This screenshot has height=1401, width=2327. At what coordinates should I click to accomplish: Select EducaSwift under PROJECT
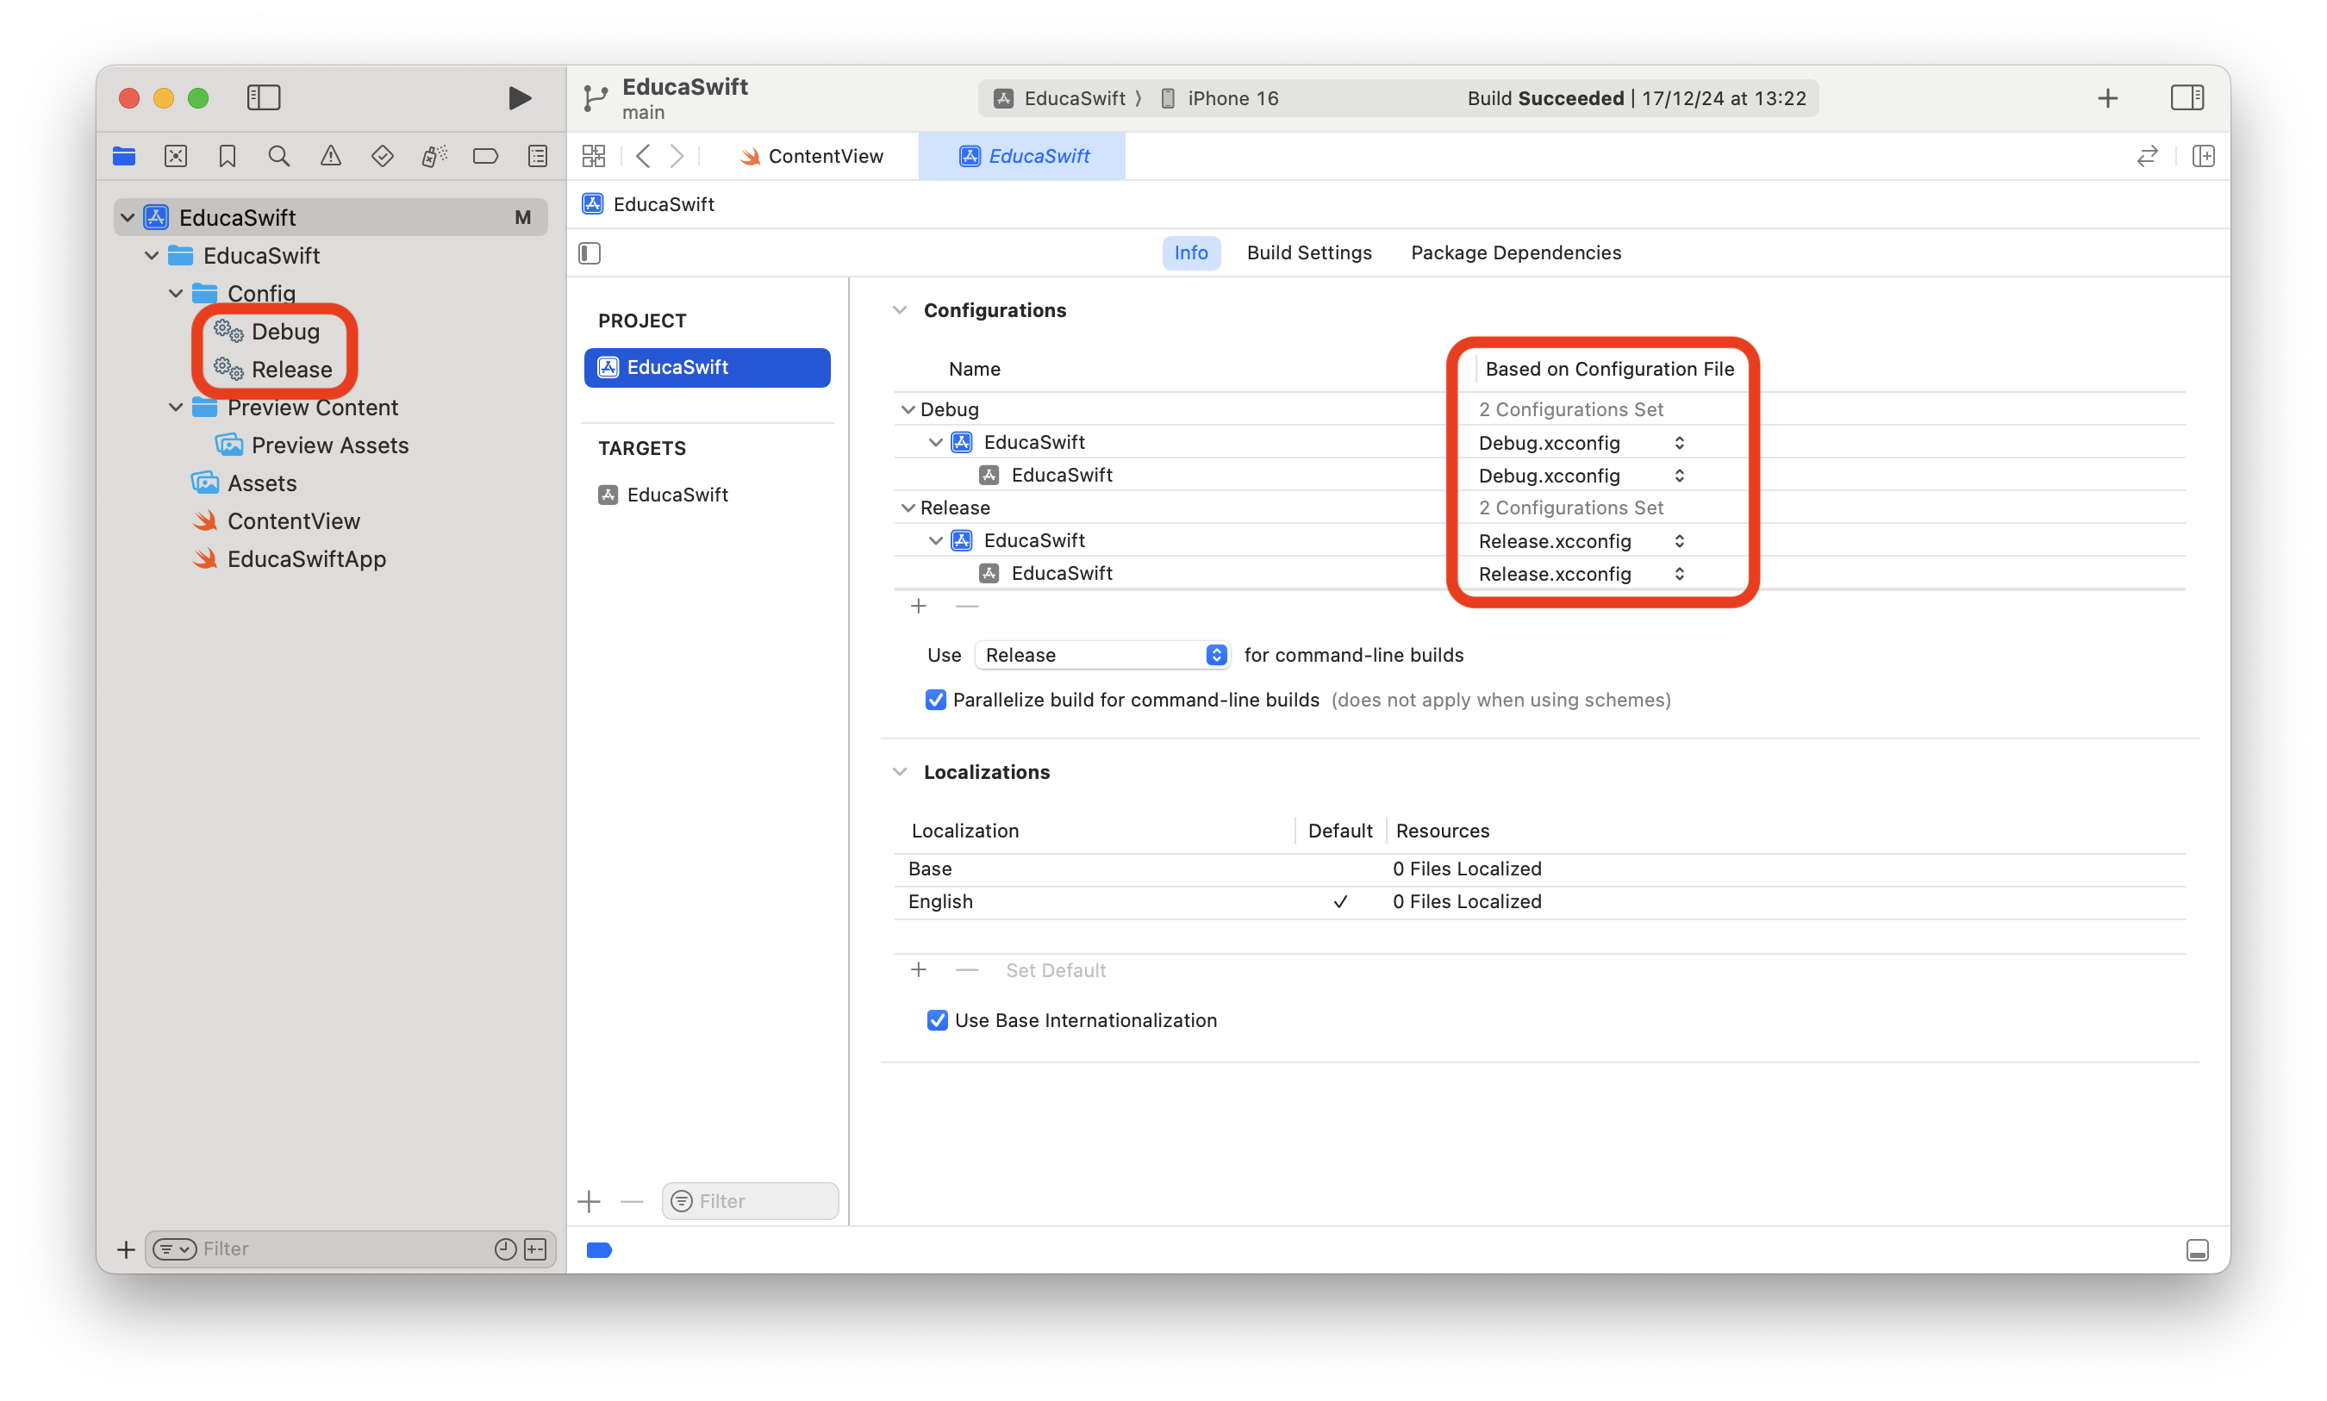(707, 367)
